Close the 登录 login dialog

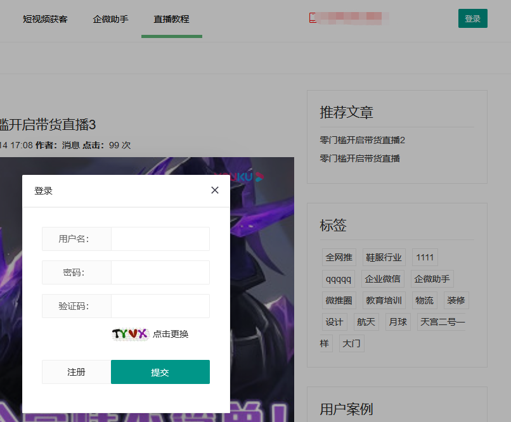coord(215,190)
